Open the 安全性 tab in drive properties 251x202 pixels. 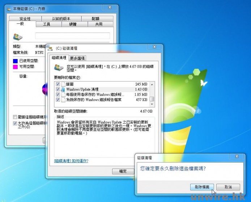click(25, 19)
